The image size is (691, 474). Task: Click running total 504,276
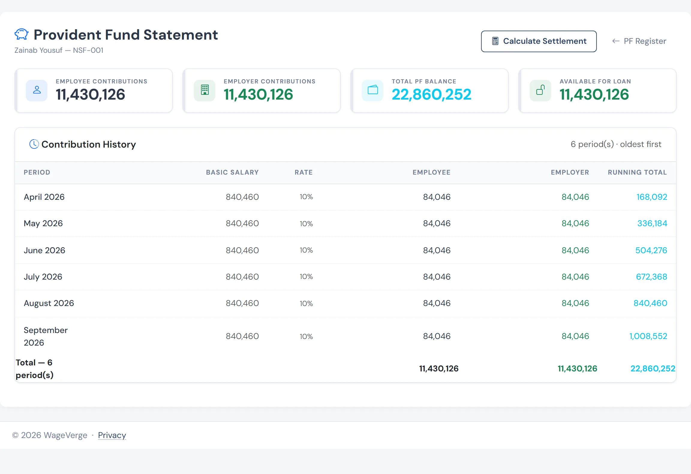coord(651,250)
